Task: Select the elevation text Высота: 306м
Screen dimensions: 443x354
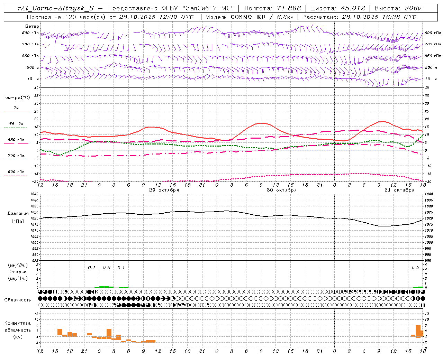Action: tap(398, 9)
